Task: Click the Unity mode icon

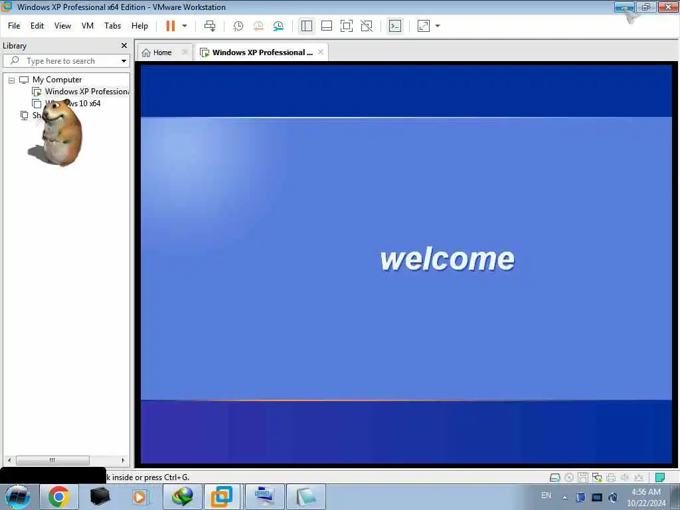Action: [367, 26]
